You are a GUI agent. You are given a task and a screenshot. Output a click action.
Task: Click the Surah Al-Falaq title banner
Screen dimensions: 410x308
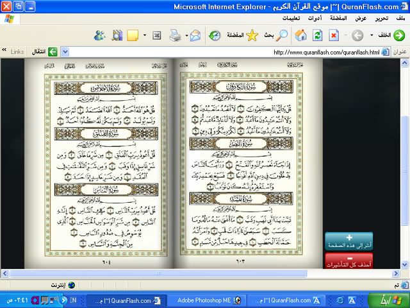(x=106, y=133)
